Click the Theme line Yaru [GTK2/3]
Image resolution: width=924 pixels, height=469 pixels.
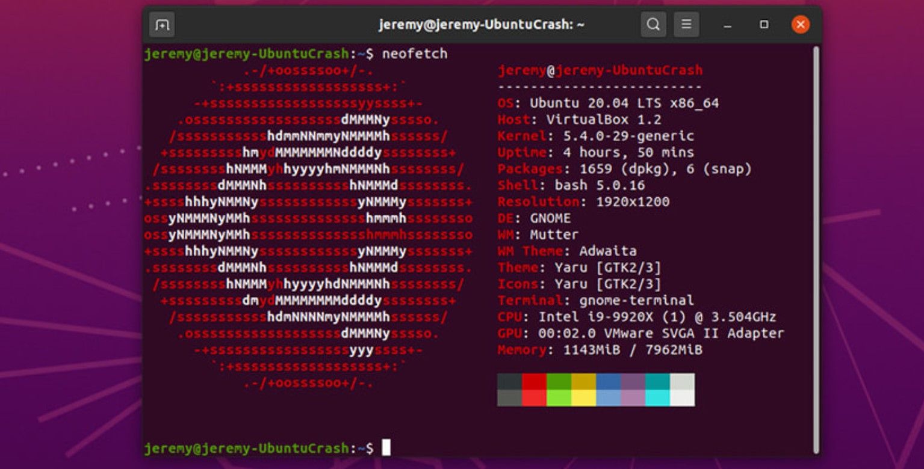click(x=580, y=268)
